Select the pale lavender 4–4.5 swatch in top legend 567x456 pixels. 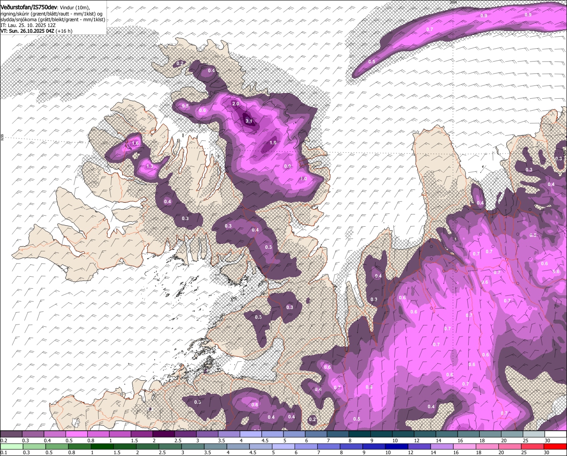[250, 434]
